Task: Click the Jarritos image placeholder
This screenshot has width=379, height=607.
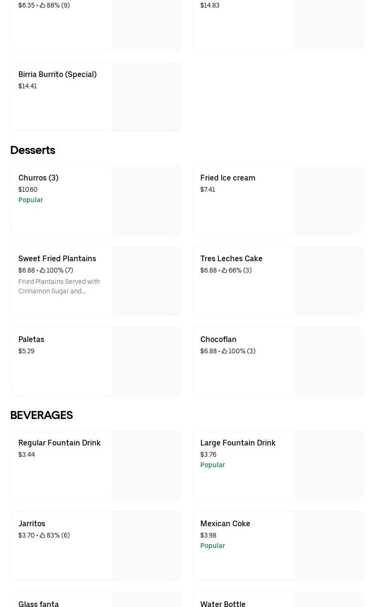Action: pyautogui.click(x=146, y=546)
